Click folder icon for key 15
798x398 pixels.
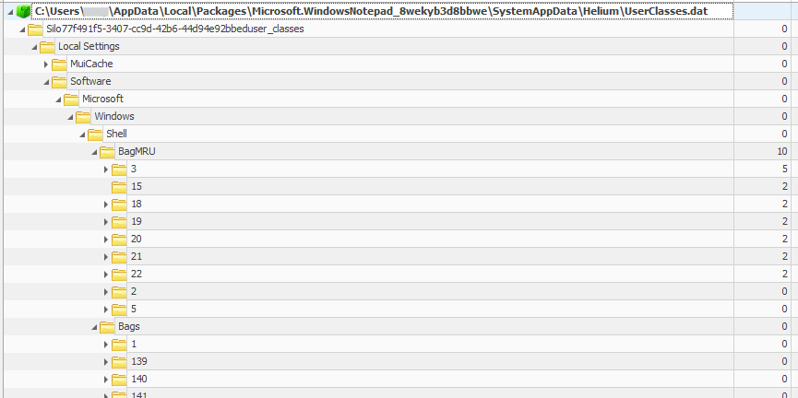(x=119, y=186)
